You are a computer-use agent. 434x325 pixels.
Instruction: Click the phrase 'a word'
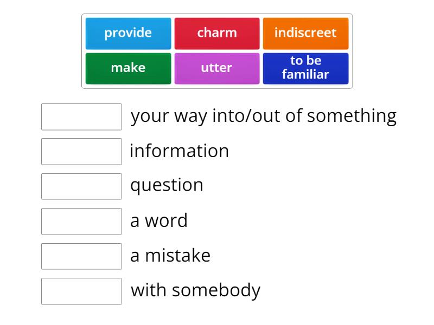tap(158, 220)
